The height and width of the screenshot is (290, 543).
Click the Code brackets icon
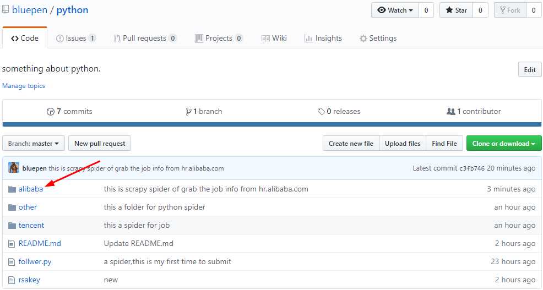click(14, 39)
